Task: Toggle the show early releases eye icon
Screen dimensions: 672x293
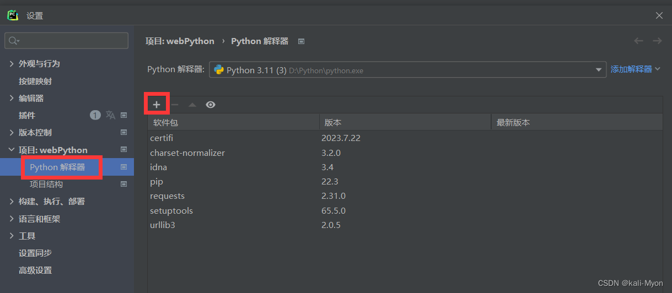Action: (x=211, y=105)
